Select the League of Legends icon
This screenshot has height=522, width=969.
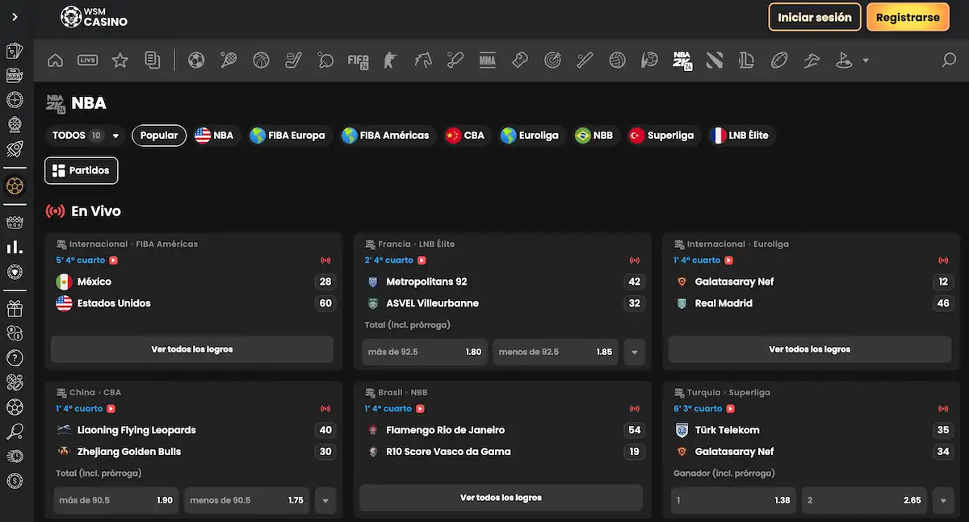point(747,60)
